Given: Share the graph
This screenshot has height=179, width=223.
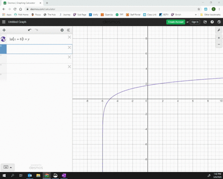Looking at the screenshot, I should coord(205,22).
